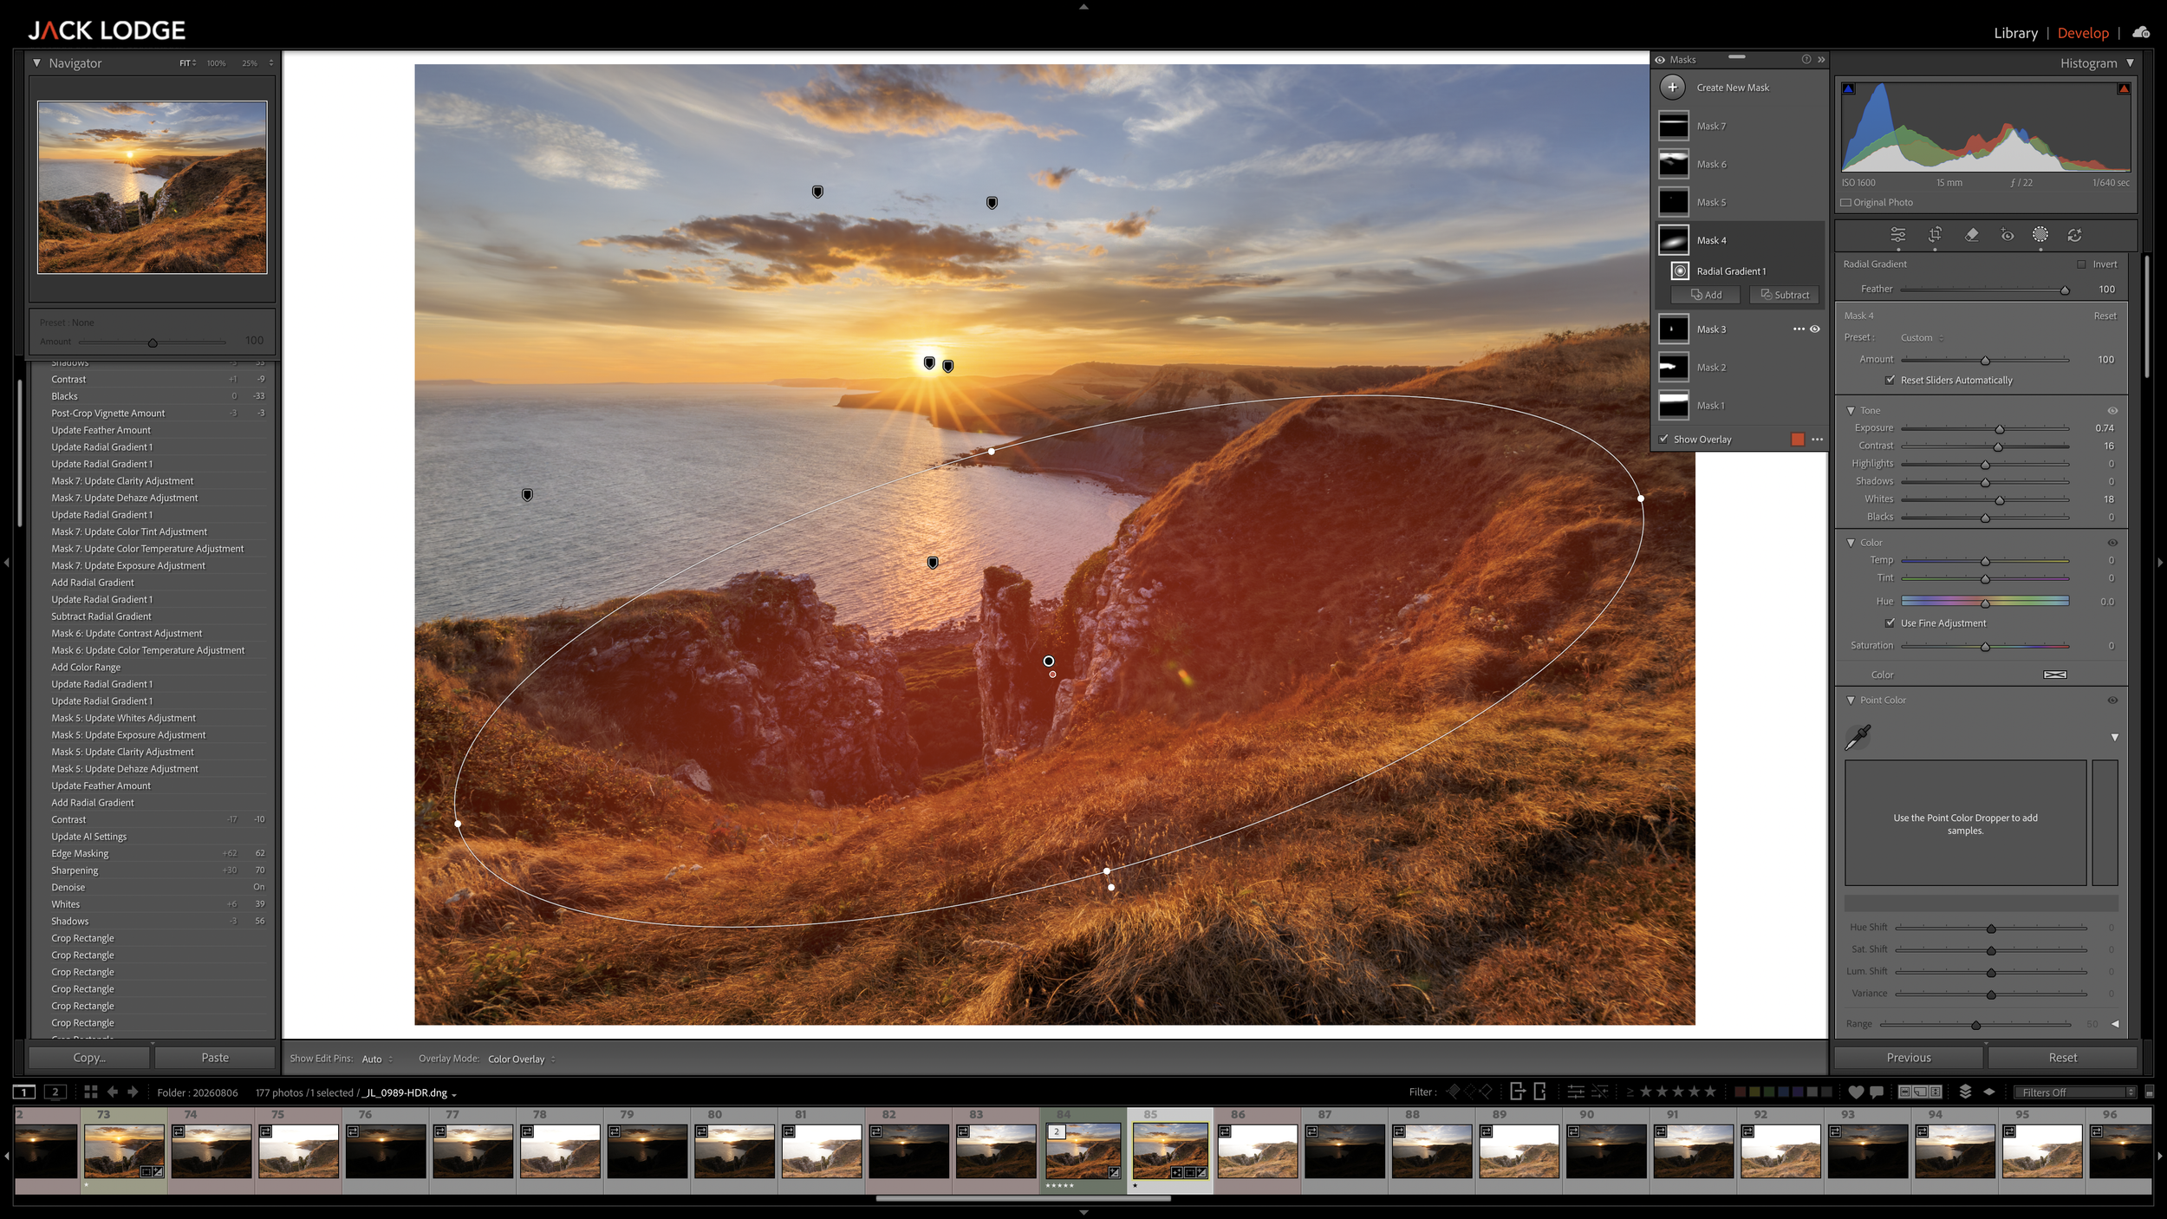
Task: Click the Previous button
Action: click(1908, 1058)
